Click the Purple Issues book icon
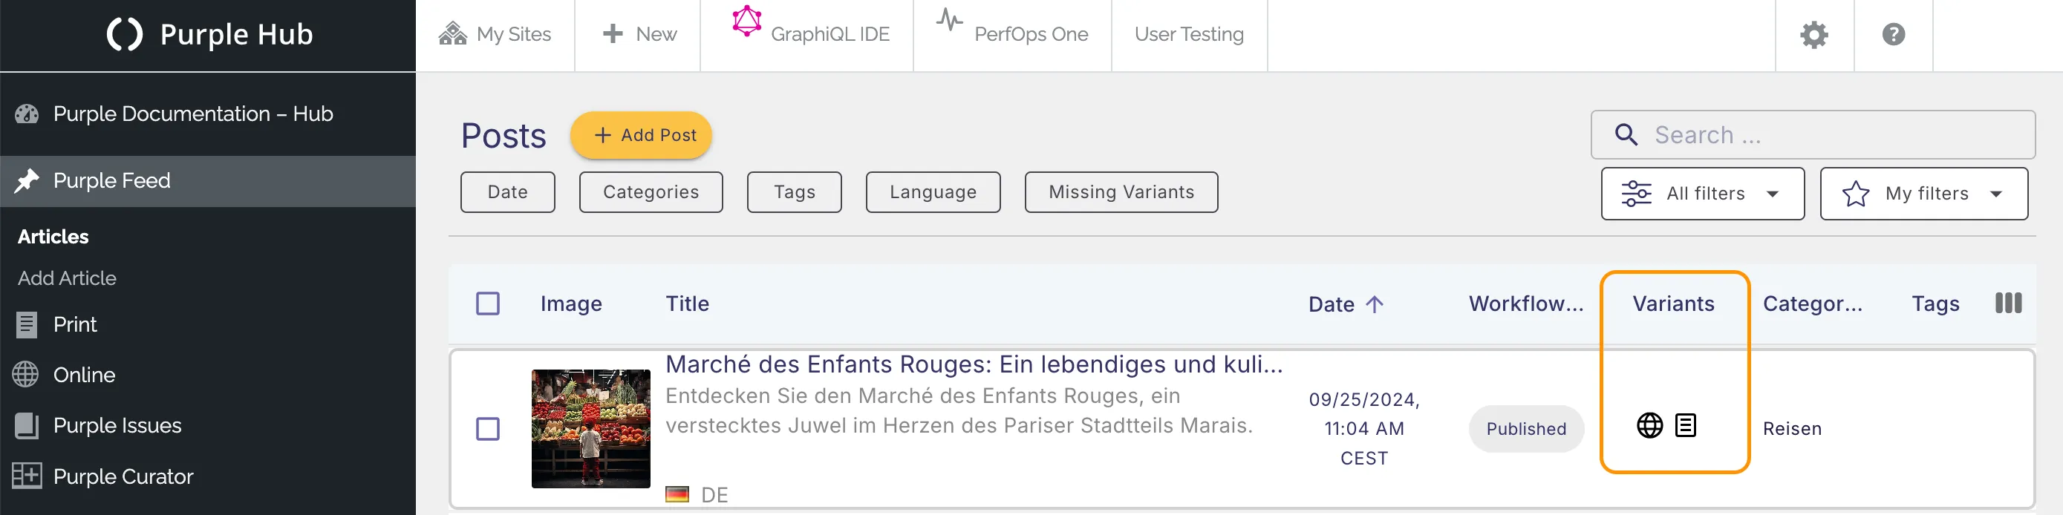The width and height of the screenshot is (2063, 515). click(27, 425)
